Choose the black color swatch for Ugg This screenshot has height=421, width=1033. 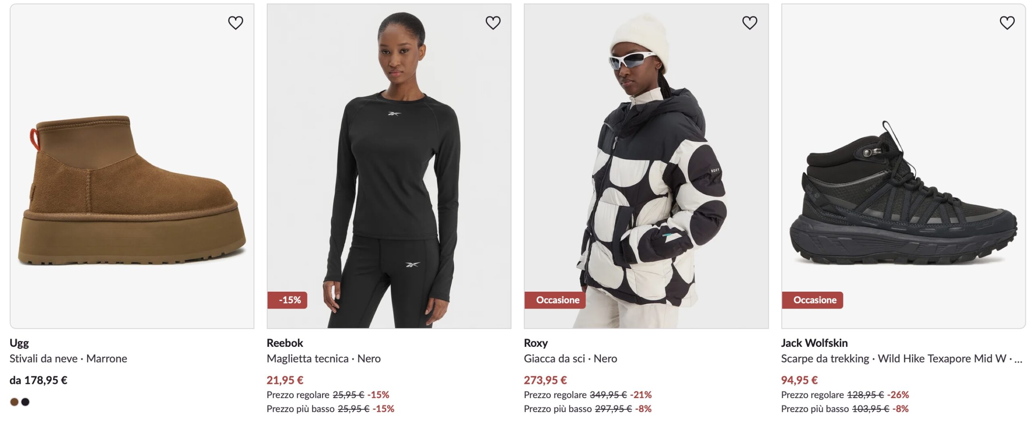point(25,402)
